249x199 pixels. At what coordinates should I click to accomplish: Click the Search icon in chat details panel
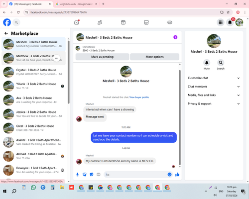221,63
